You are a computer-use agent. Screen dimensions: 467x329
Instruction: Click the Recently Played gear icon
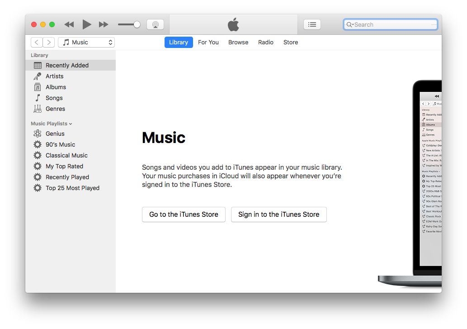click(37, 177)
